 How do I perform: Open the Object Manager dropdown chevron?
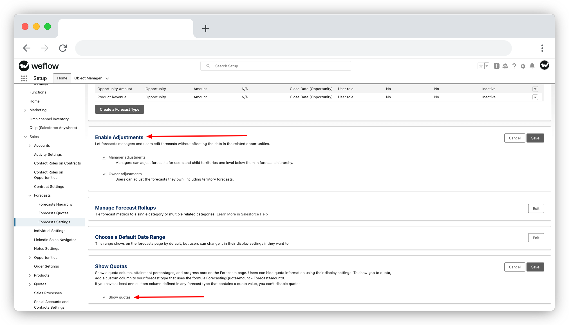coord(107,78)
